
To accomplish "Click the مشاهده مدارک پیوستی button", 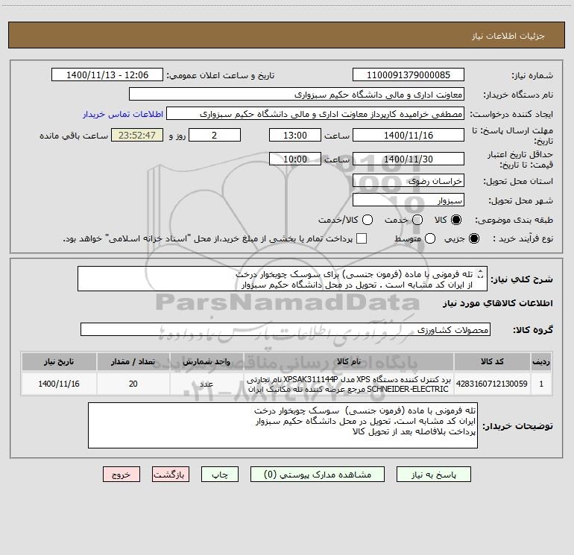I will pos(318,475).
